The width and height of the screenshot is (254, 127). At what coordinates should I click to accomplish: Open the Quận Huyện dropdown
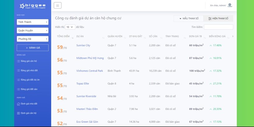tap(32, 31)
